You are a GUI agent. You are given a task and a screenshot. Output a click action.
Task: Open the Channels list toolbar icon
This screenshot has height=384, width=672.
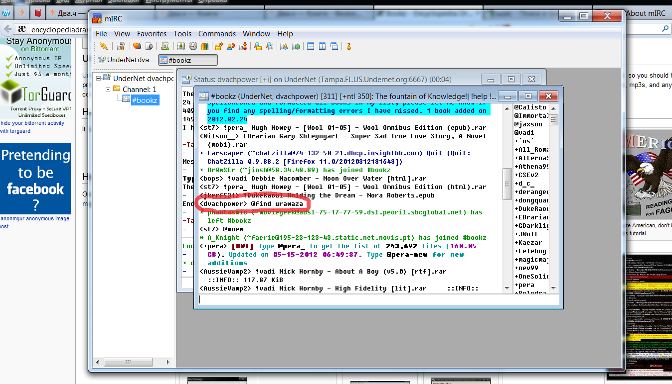tap(149, 46)
